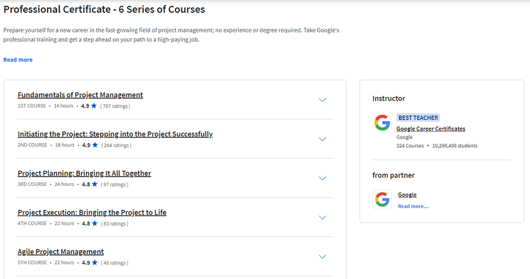Click Read more under the certificate description
Screen dimensions: 530x279
(18, 60)
